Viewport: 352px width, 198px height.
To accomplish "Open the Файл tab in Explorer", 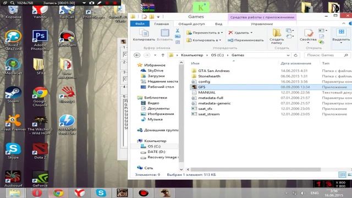I will 140,24.
